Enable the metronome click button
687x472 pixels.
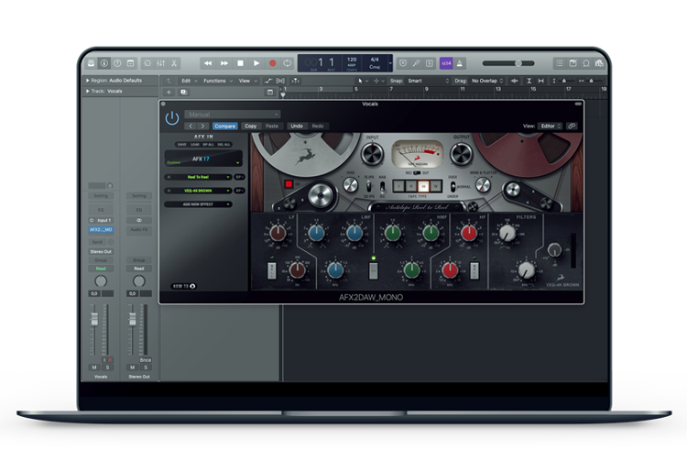click(x=460, y=63)
